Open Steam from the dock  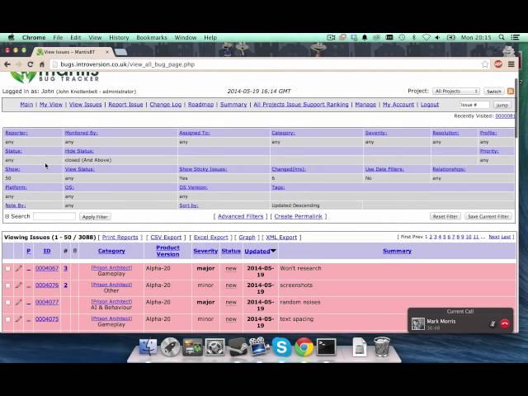tap(237, 346)
